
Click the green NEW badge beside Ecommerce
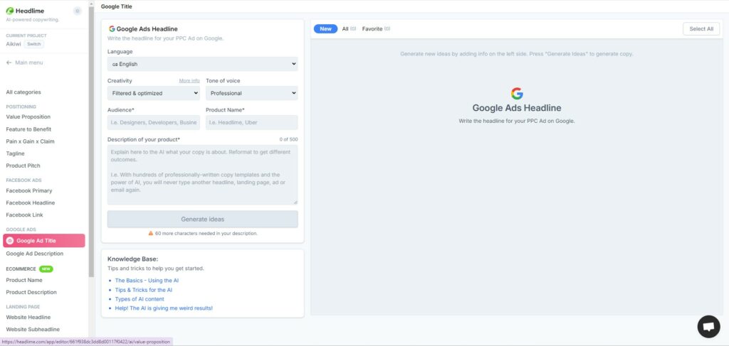coord(46,269)
